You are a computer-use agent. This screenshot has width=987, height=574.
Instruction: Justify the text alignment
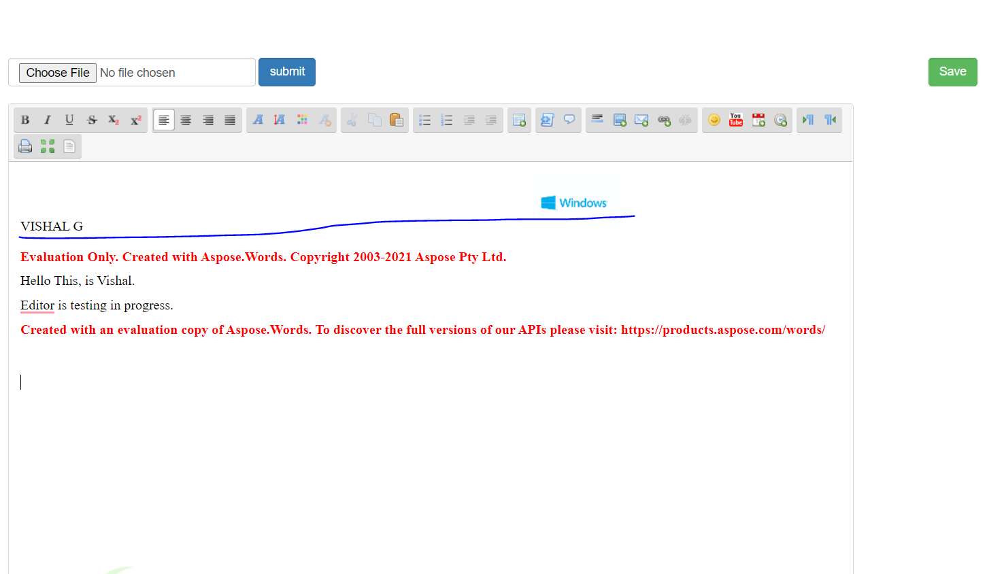click(230, 120)
